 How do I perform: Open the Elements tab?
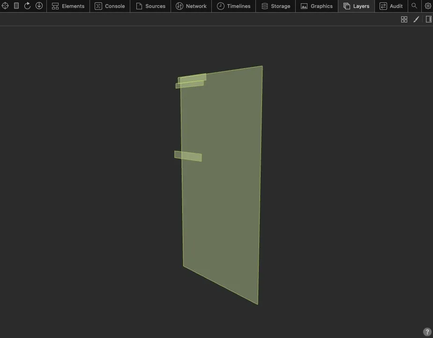coord(68,6)
